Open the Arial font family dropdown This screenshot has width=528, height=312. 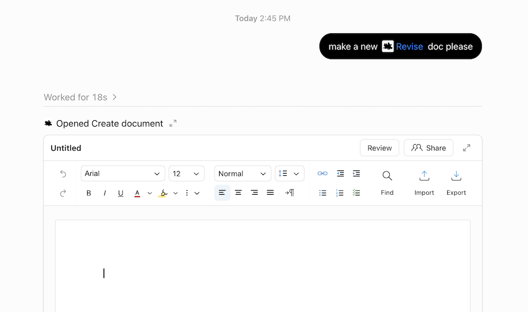click(x=123, y=174)
